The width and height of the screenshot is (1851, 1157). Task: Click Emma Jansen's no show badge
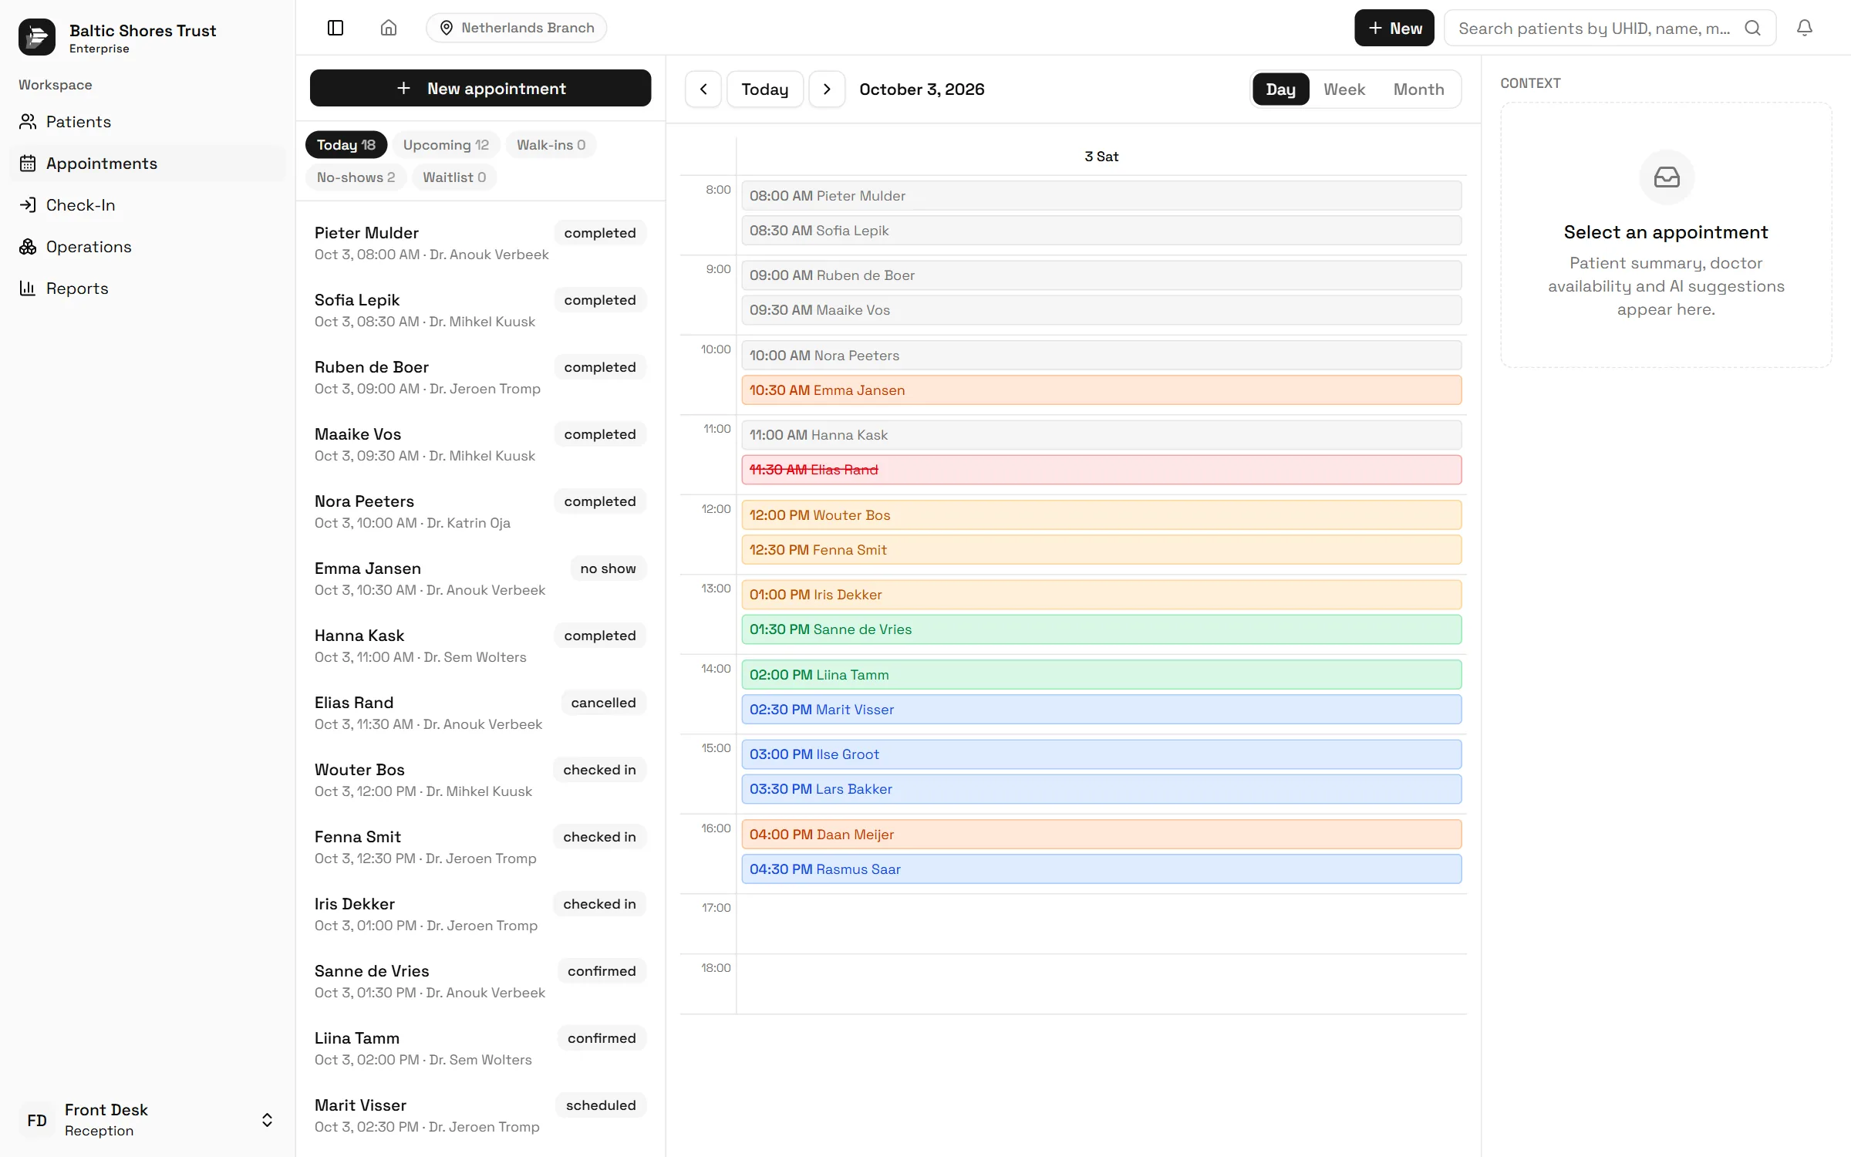point(608,568)
